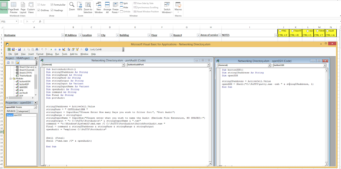The height and width of the screenshot is (169, 341).
Task: Select the SSH radio button
Action: coord(308,31)
